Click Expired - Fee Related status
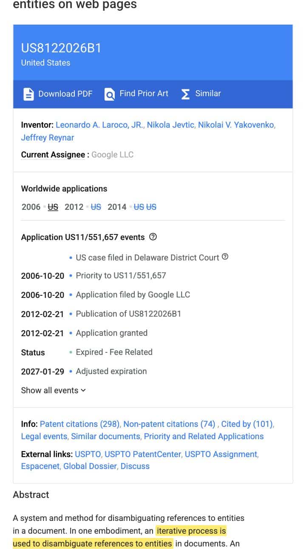 point(114,352)
